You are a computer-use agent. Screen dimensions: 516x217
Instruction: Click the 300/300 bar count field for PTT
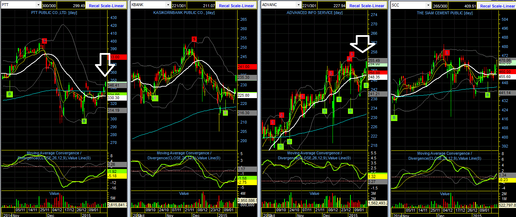click(49, 5)
